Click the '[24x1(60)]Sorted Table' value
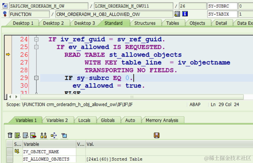The image size is (253, 163). click(114, 159)
